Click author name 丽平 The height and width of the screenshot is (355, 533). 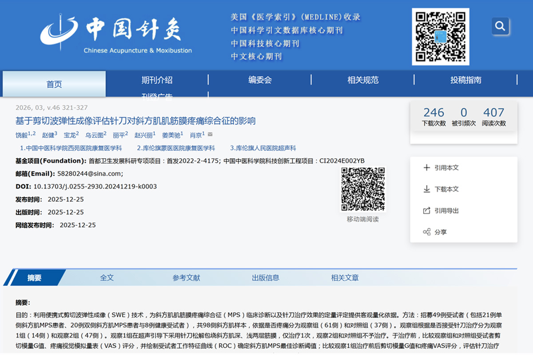click(119, 135)
